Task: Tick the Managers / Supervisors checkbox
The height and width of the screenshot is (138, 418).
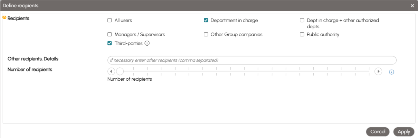Action: [x=110, y=34]
